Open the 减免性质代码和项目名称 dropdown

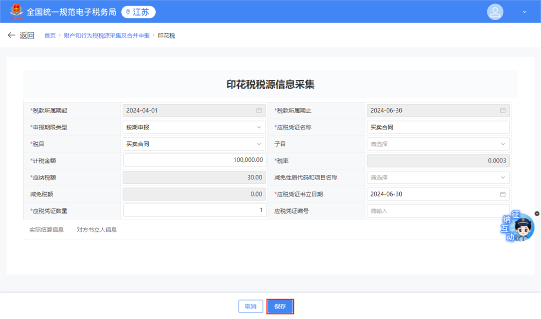point(503,177)
